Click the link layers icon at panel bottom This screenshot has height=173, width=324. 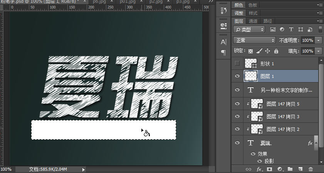coord(248,169)
